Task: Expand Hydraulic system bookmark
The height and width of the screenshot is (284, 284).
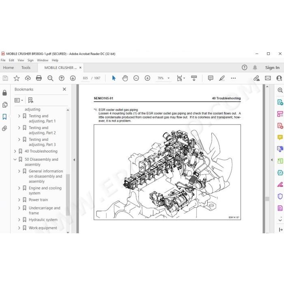Action: click(19, 220)
